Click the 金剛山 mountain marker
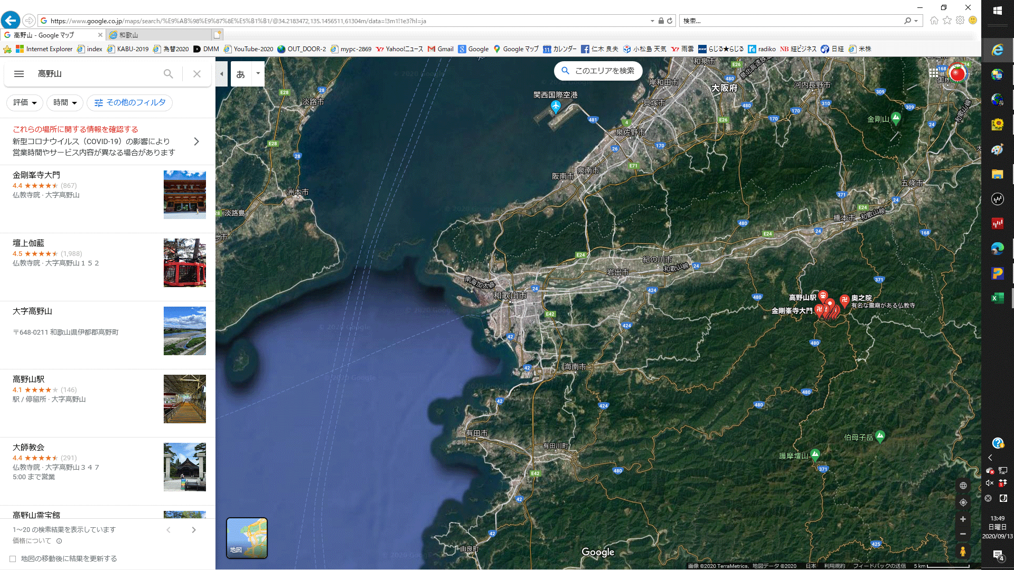The width and height of the screenshot is (1014, 570). (896, 118)
